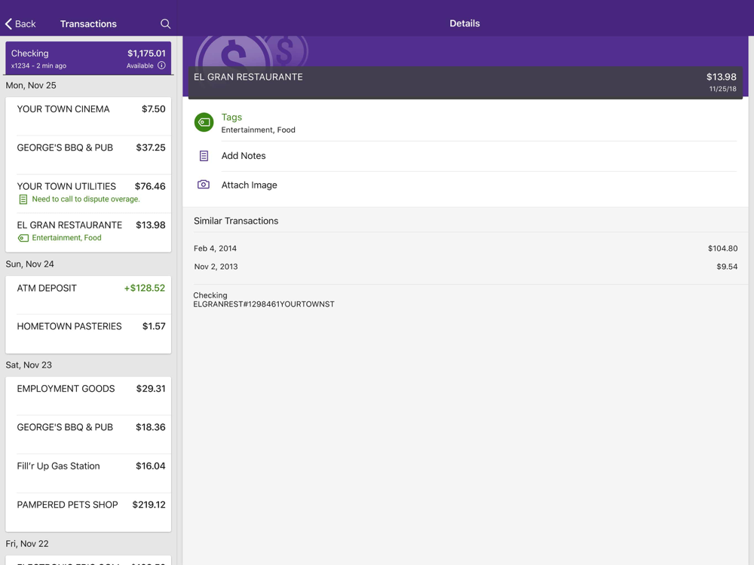The image size is (754, 565).
Task: Tap the Similar Transactions heading
Action: pos(236,221)
